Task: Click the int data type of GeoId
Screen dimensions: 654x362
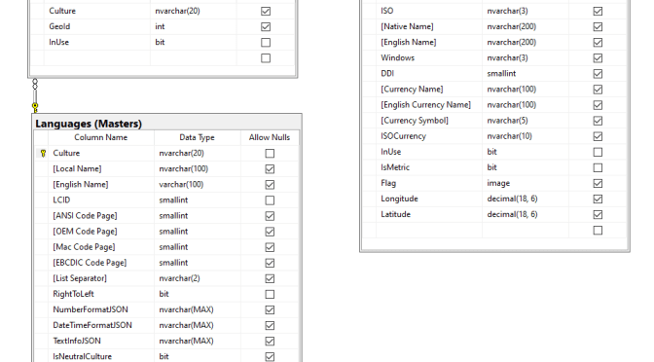Action: [194, 26]
